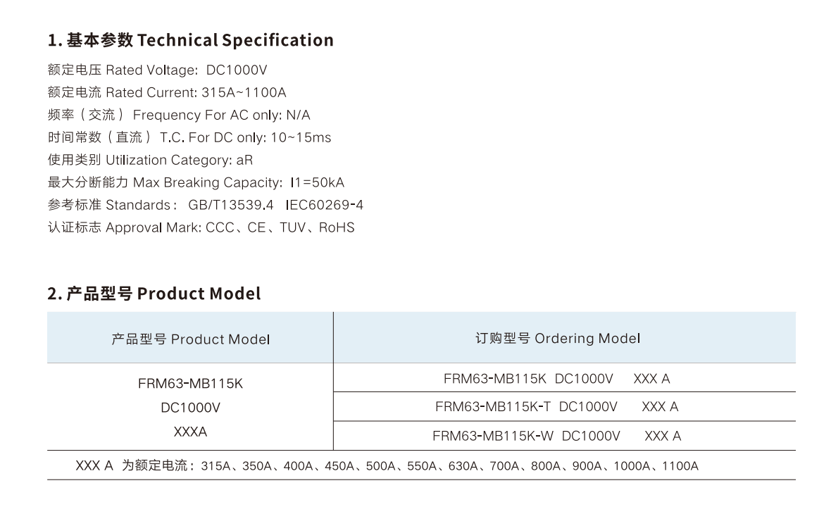Select the Product Model column header
The width and height of the screenshot is (831, 514).
[x=190, y=337]
